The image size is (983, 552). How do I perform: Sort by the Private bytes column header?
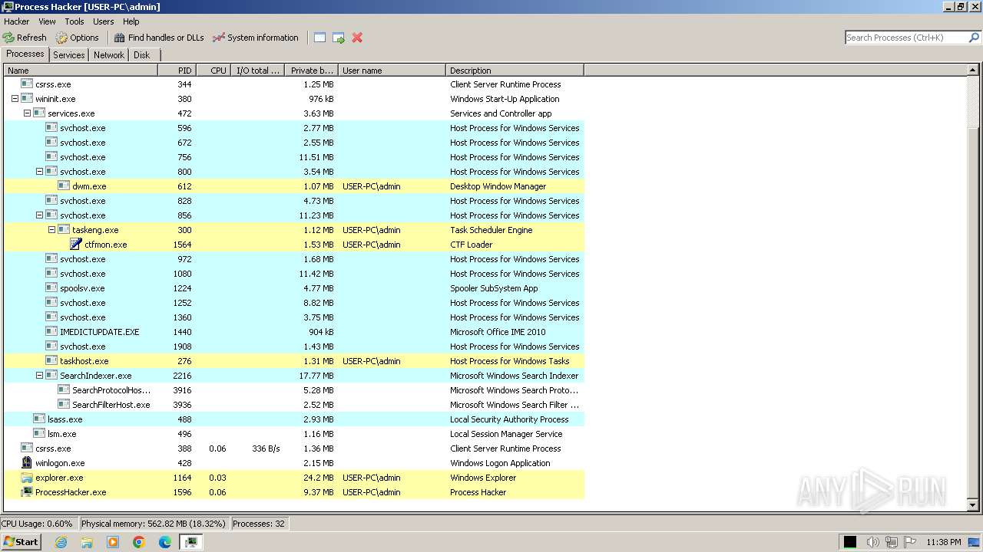click(311, 71)
